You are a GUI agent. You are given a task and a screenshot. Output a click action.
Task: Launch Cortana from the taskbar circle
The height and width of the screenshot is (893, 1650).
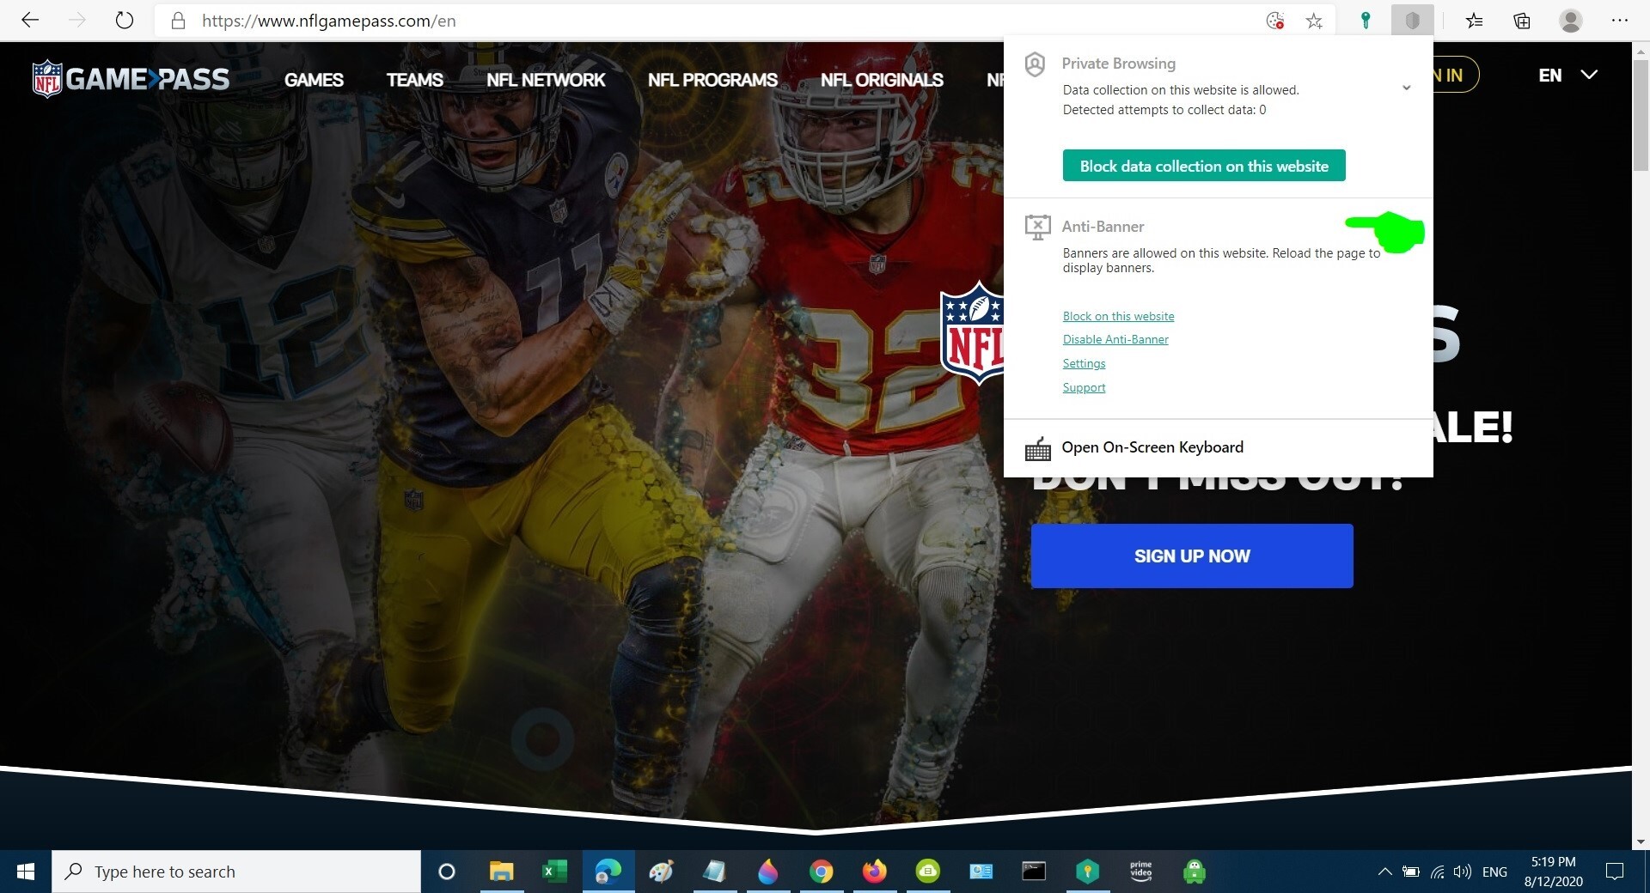point(446,872)
